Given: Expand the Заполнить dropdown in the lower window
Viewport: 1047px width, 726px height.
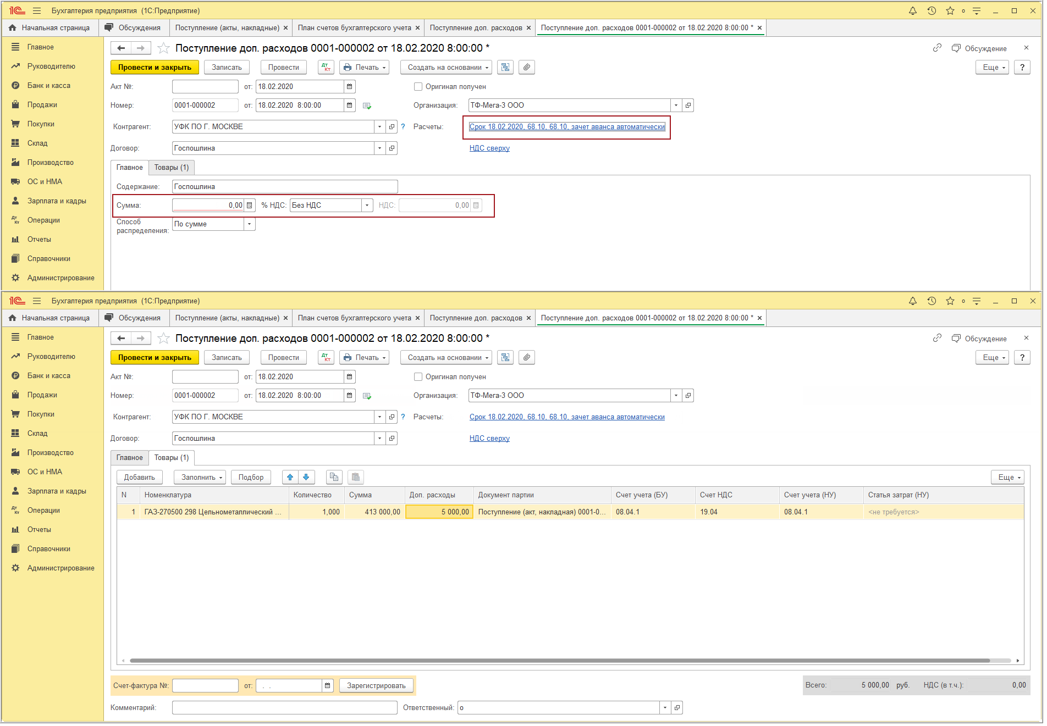Looking at the screenshot, I should 200,478.
